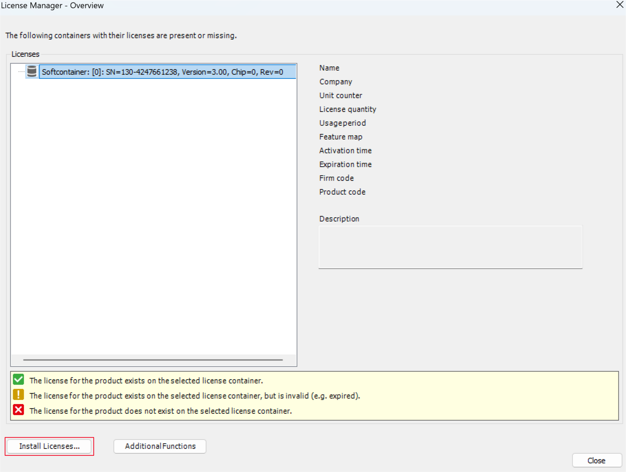Image resolution: width=626 pixels, height=472 pixels.
Task: Click the Close button at bottom right
Action: coord(596,461)
